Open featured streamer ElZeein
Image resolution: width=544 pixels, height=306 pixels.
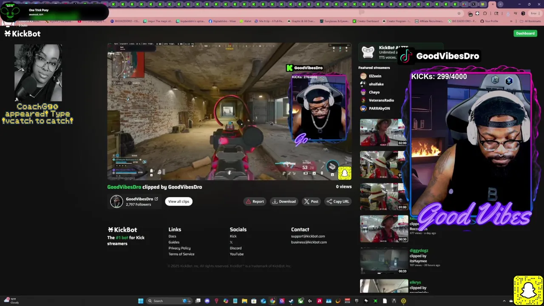[375, 76]
